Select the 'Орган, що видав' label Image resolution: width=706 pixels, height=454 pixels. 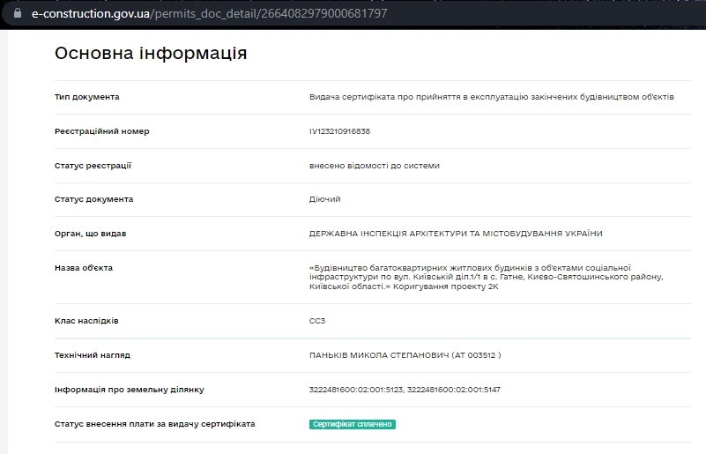(x=91, y=234)
